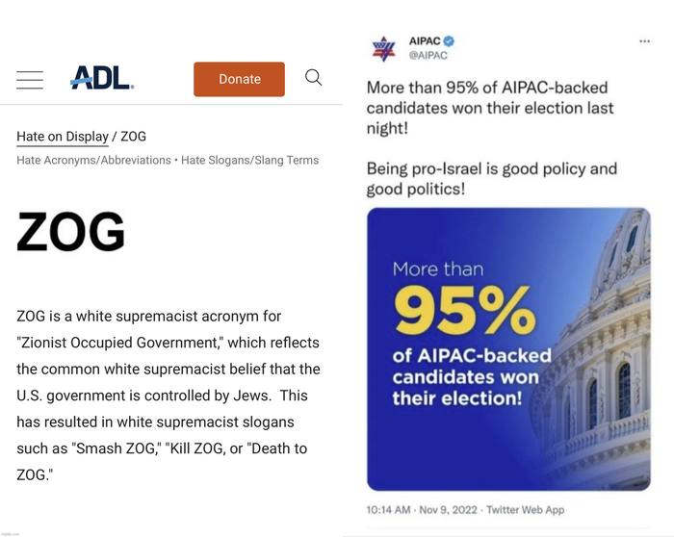Open the Hate Acronyms/Abbreviations category
Screen dimensions: 674x537
pyautogui.click(x=93, y=160)
